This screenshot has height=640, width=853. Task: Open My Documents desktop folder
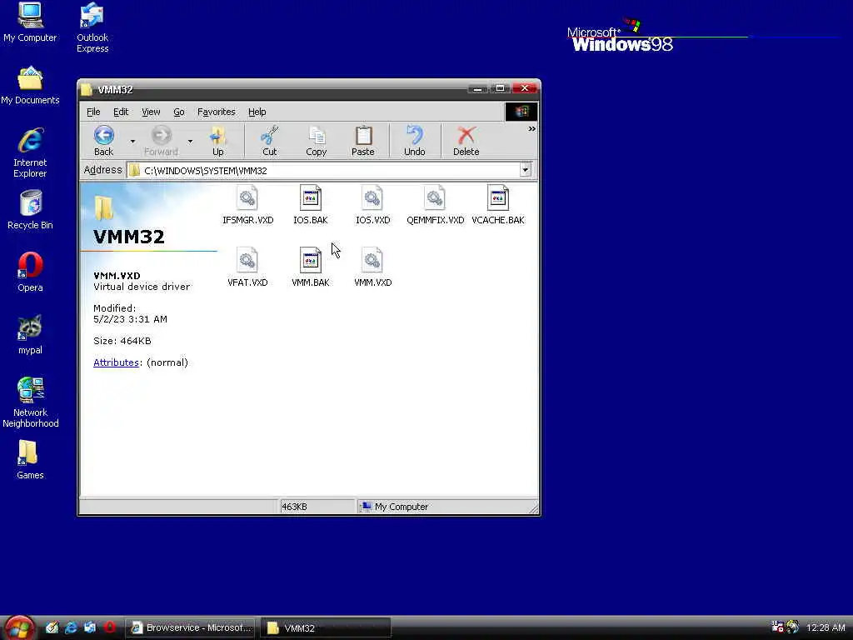[30, 86]
